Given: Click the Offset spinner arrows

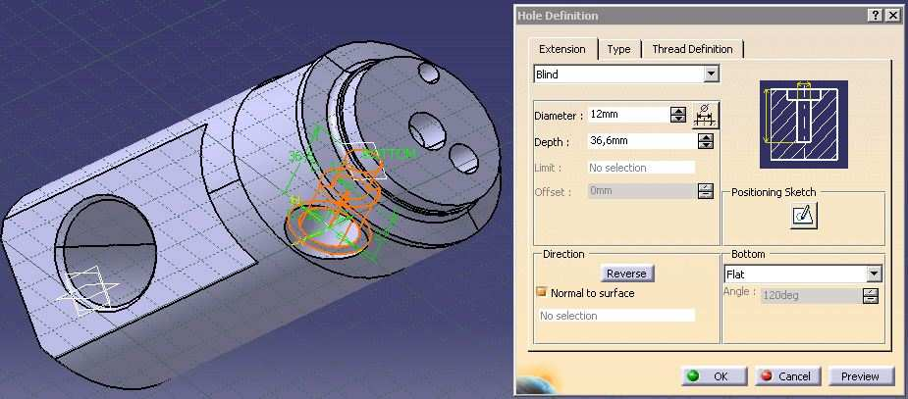Looking at the screenshot, I should 706,191.
